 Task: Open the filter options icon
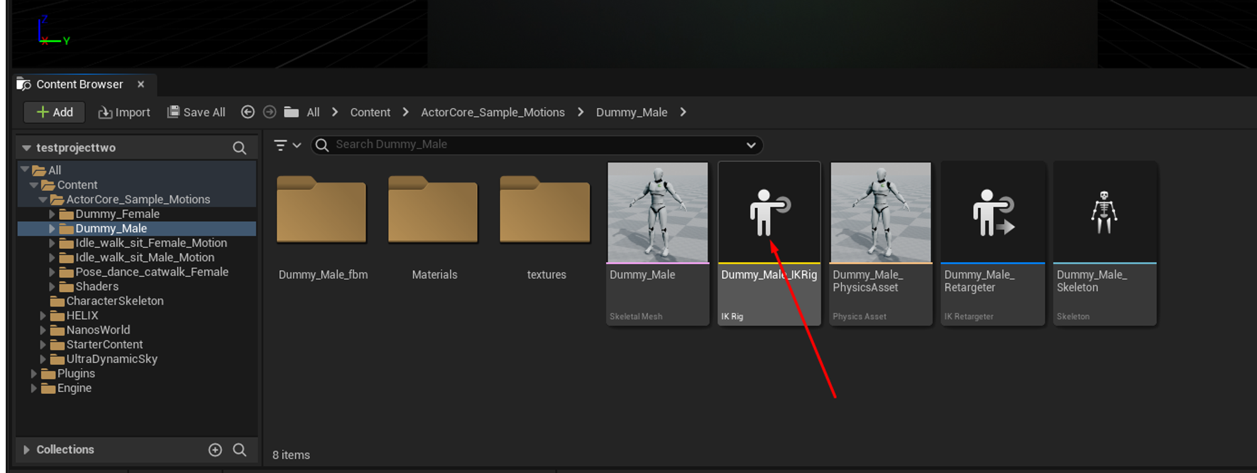click(x=287, y=145)
